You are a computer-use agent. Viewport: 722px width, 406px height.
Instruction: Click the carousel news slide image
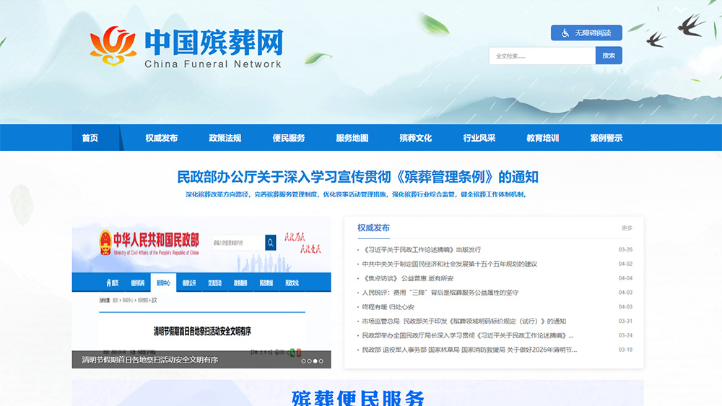coord(201,292)
